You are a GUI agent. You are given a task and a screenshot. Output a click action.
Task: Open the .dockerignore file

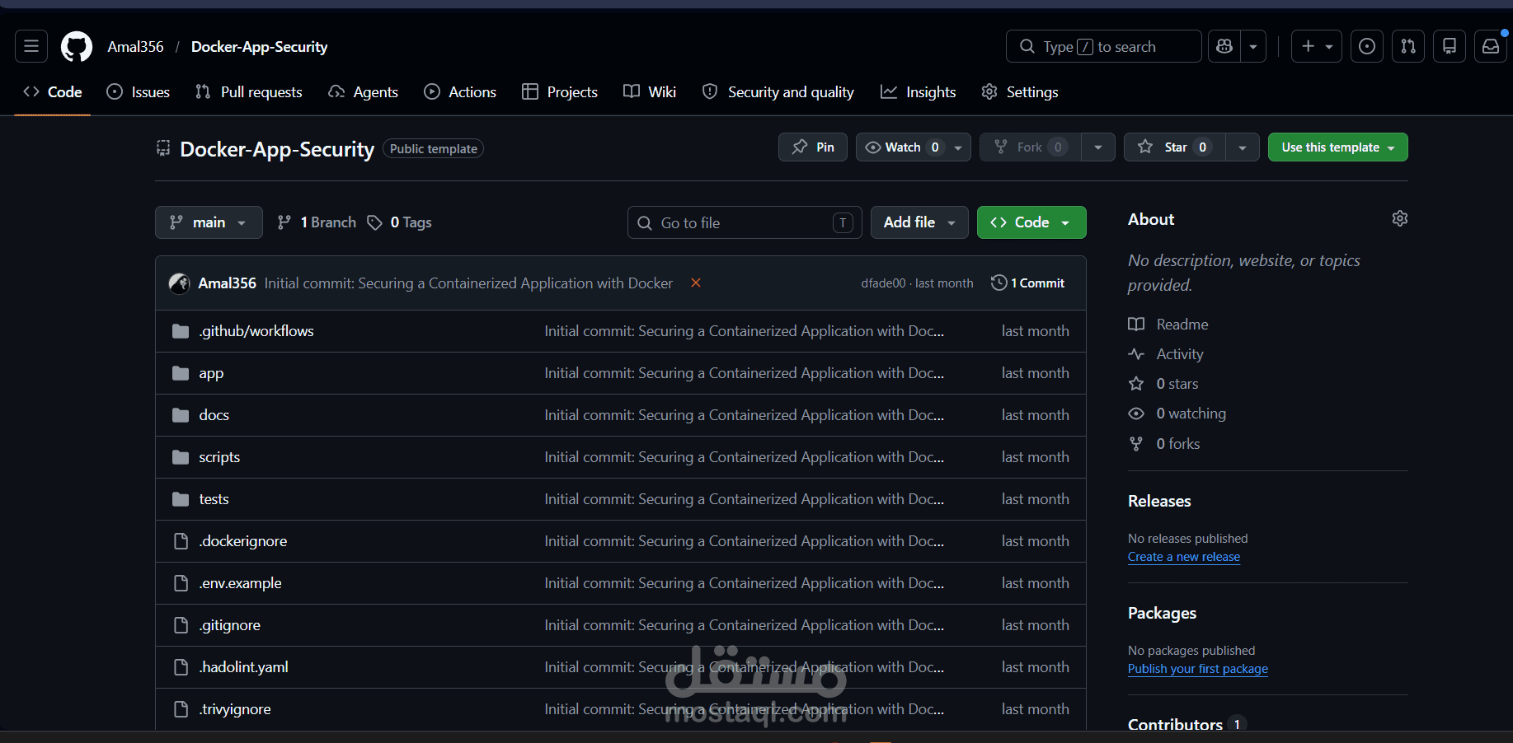coord(243,541)
